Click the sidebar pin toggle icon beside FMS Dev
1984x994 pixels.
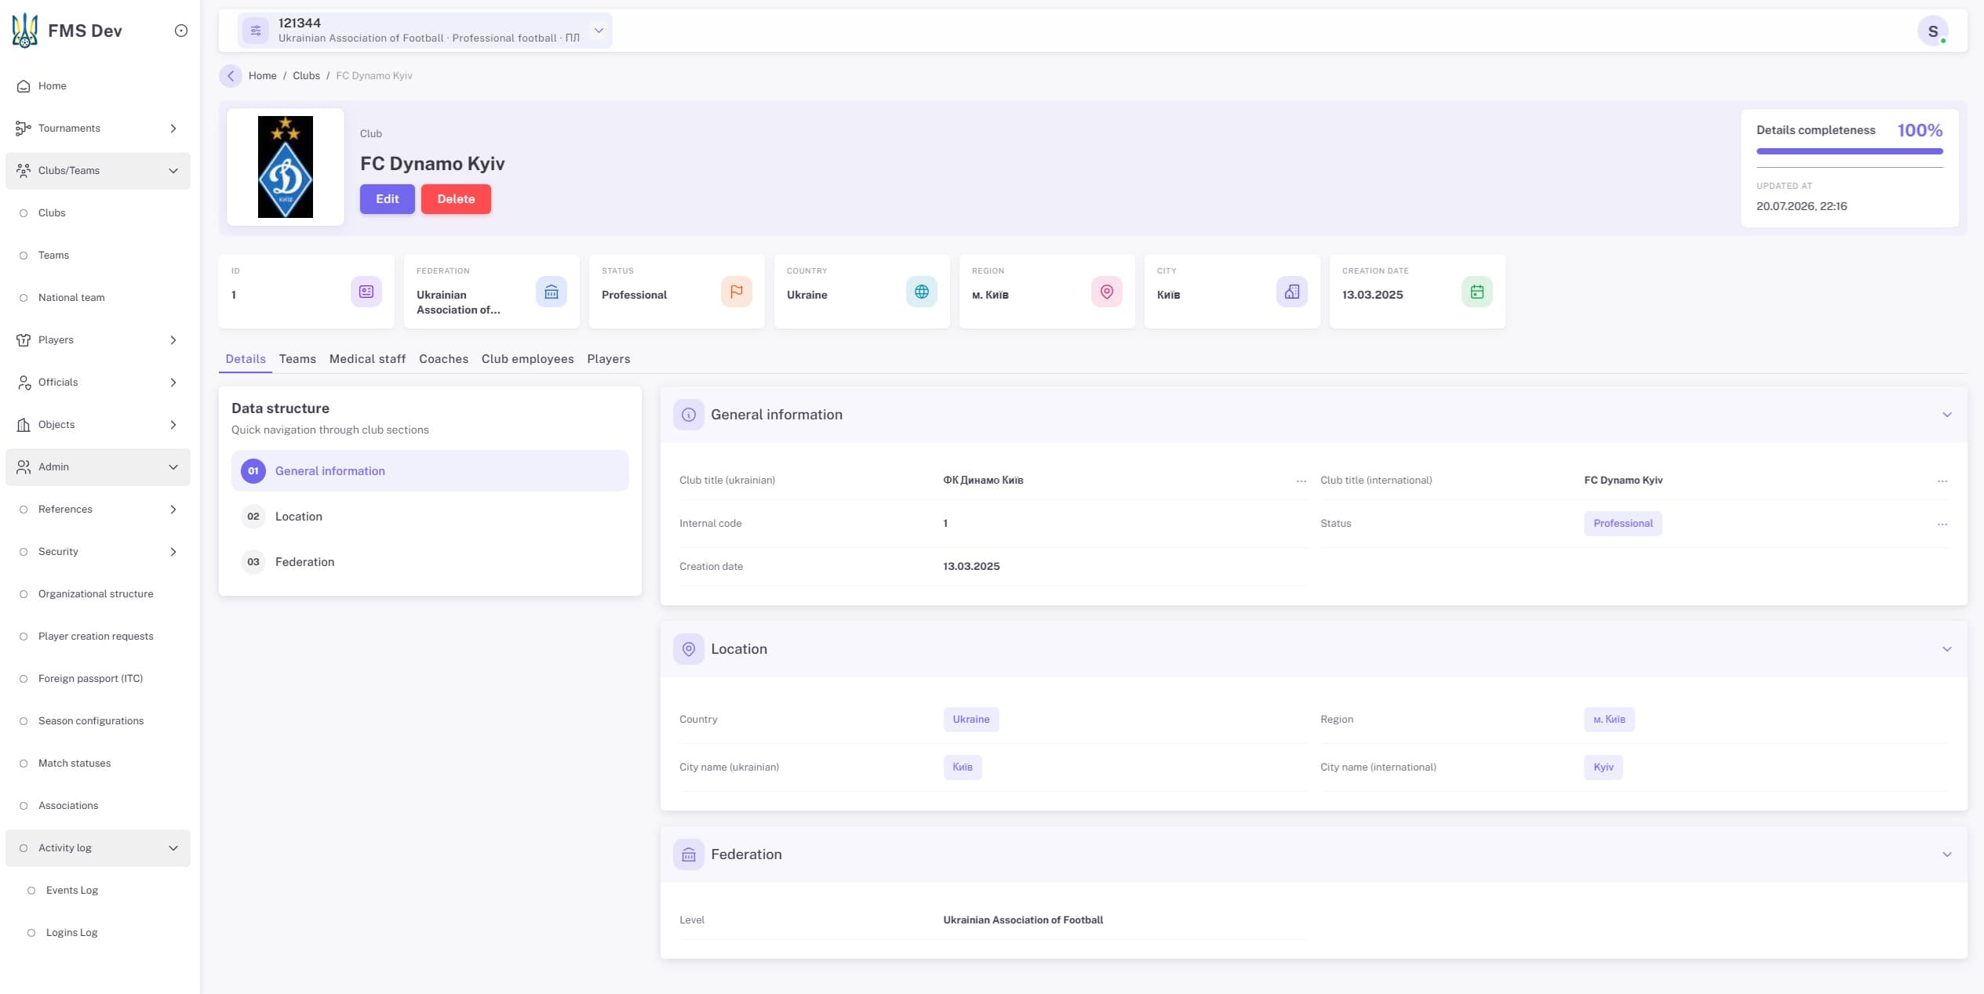click(x=181, y=31)
